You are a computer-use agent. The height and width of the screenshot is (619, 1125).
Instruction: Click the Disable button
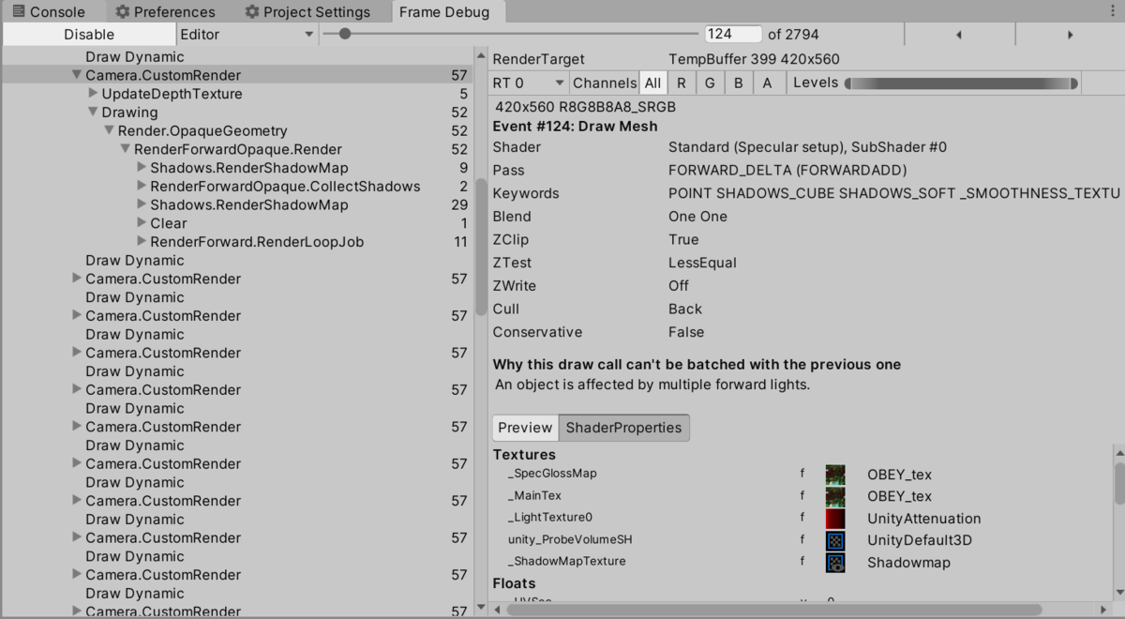89,34
